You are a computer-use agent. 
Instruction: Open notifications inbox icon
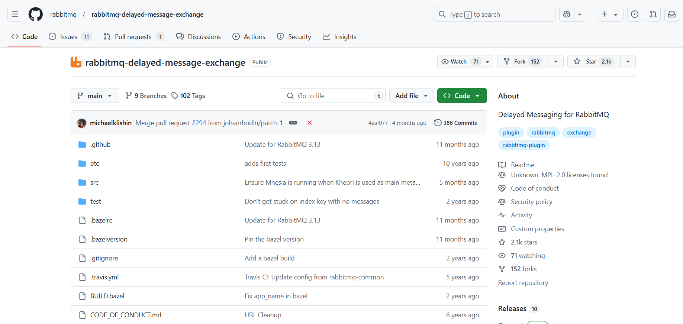[x=672, y=14]
